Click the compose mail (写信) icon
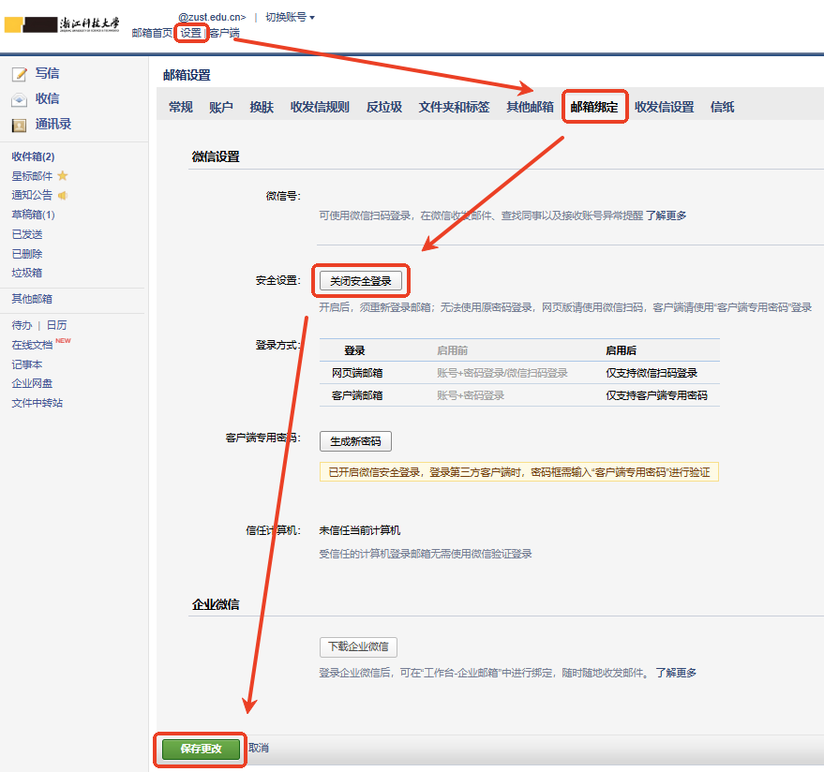 point(19,74)
